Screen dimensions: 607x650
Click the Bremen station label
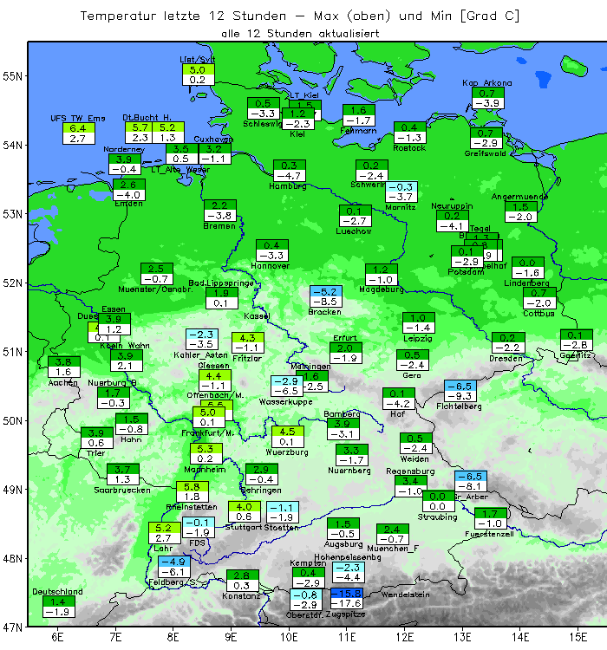point(219,226)
